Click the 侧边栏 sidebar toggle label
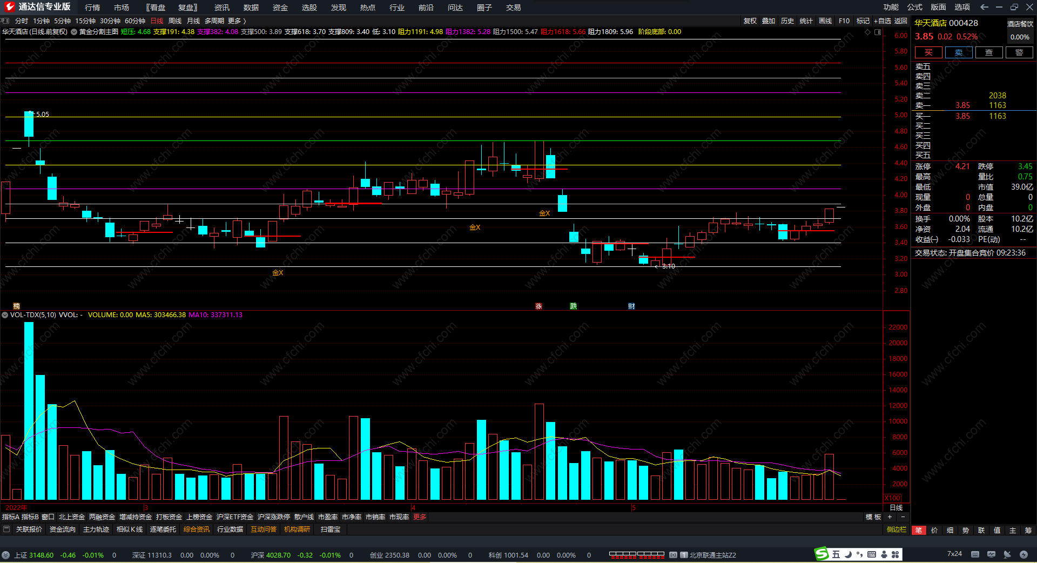 (897, 530)
